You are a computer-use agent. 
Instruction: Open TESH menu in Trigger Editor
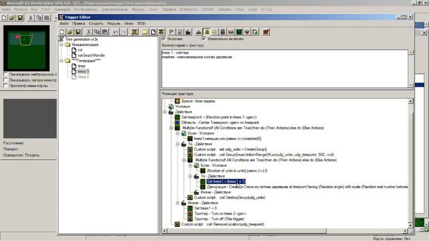(x=141, y=23)
